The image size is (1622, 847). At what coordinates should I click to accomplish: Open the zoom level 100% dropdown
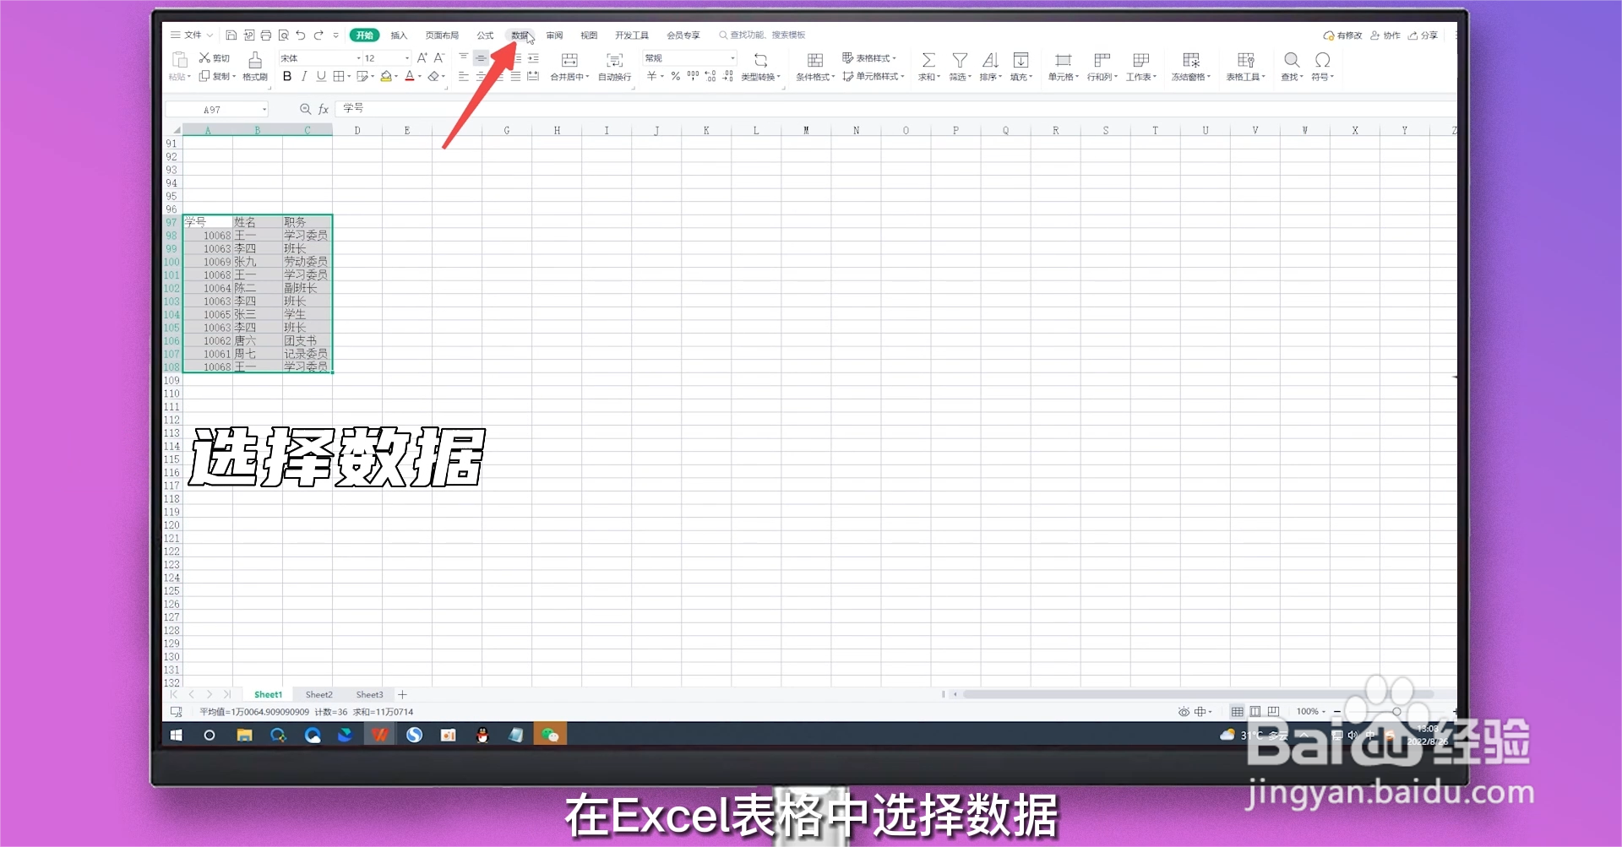click(x=1311, y=712)
